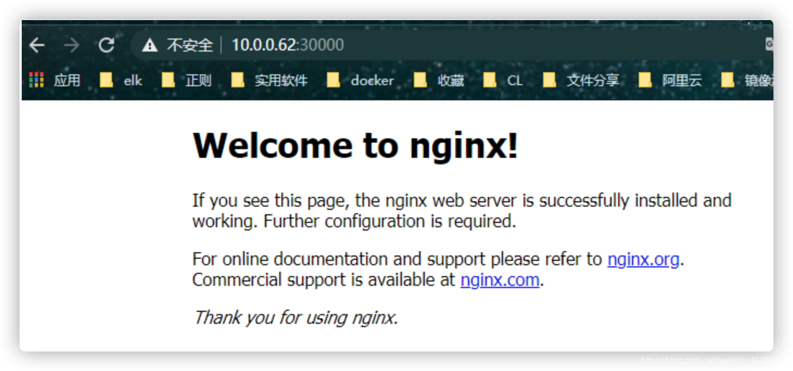Open the 正则 bookmark folder
The width and height of the screenshot is (793, 371).
coord(186,80)
